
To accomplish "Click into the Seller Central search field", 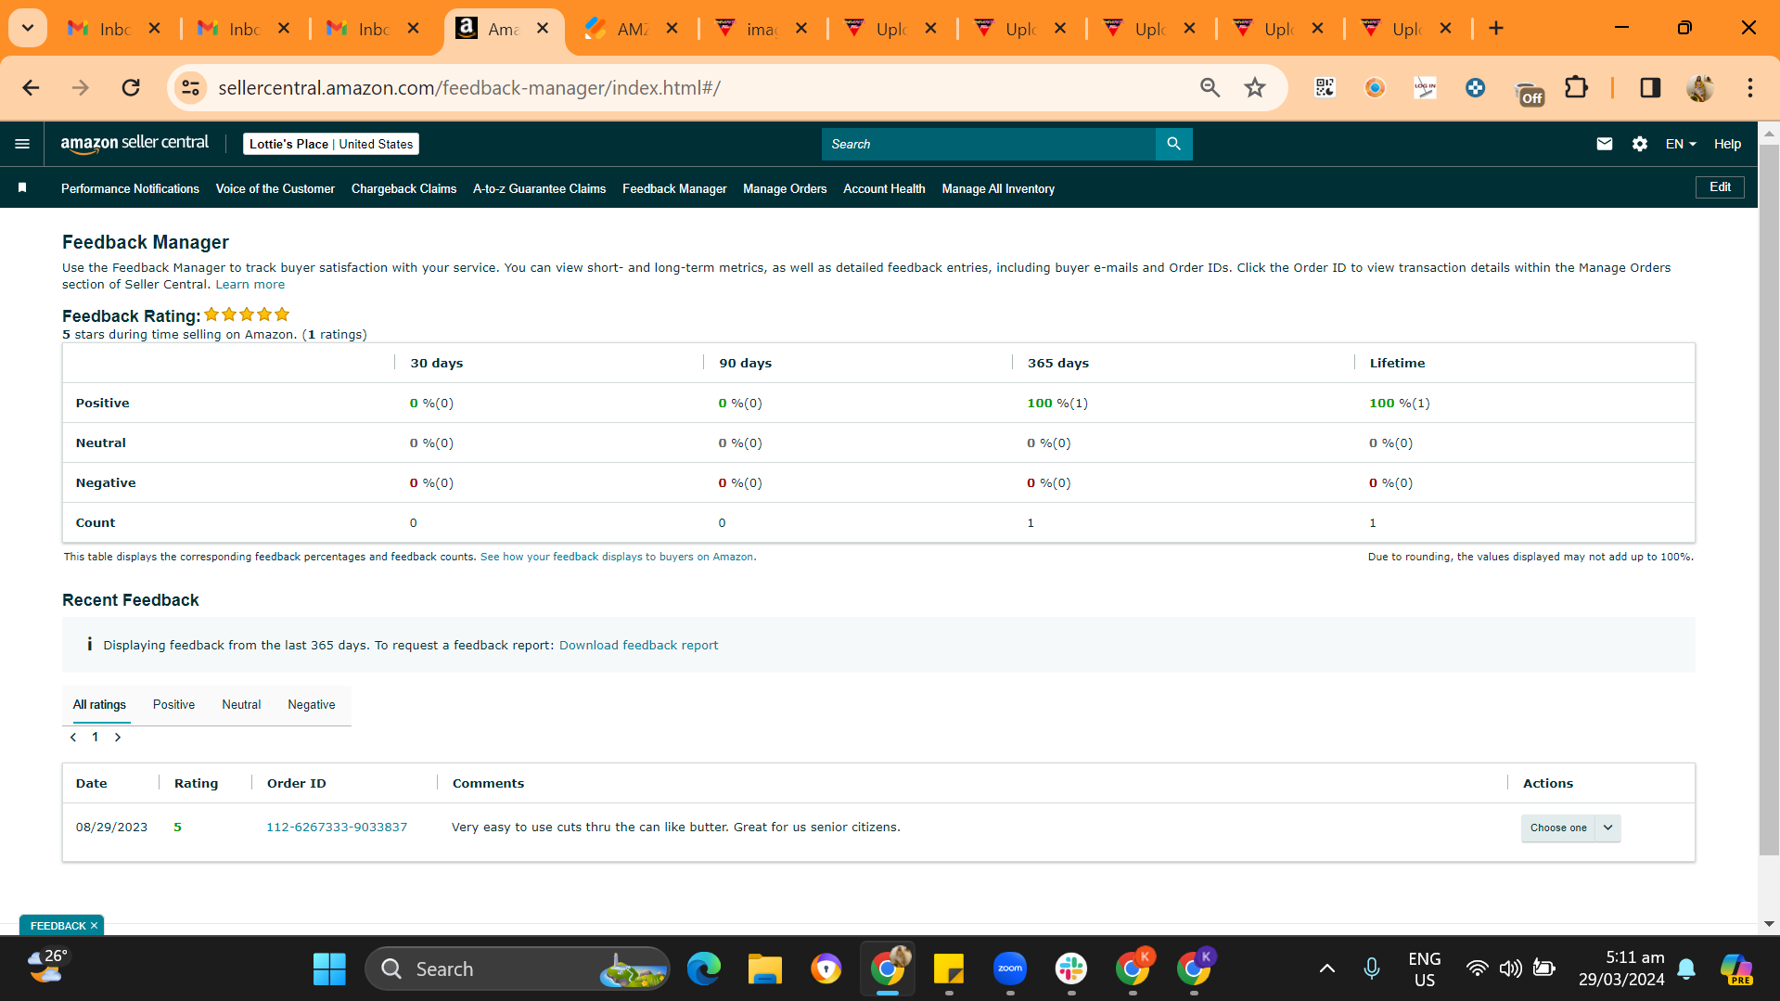I will pyautogui.click(x=989, y=144).
